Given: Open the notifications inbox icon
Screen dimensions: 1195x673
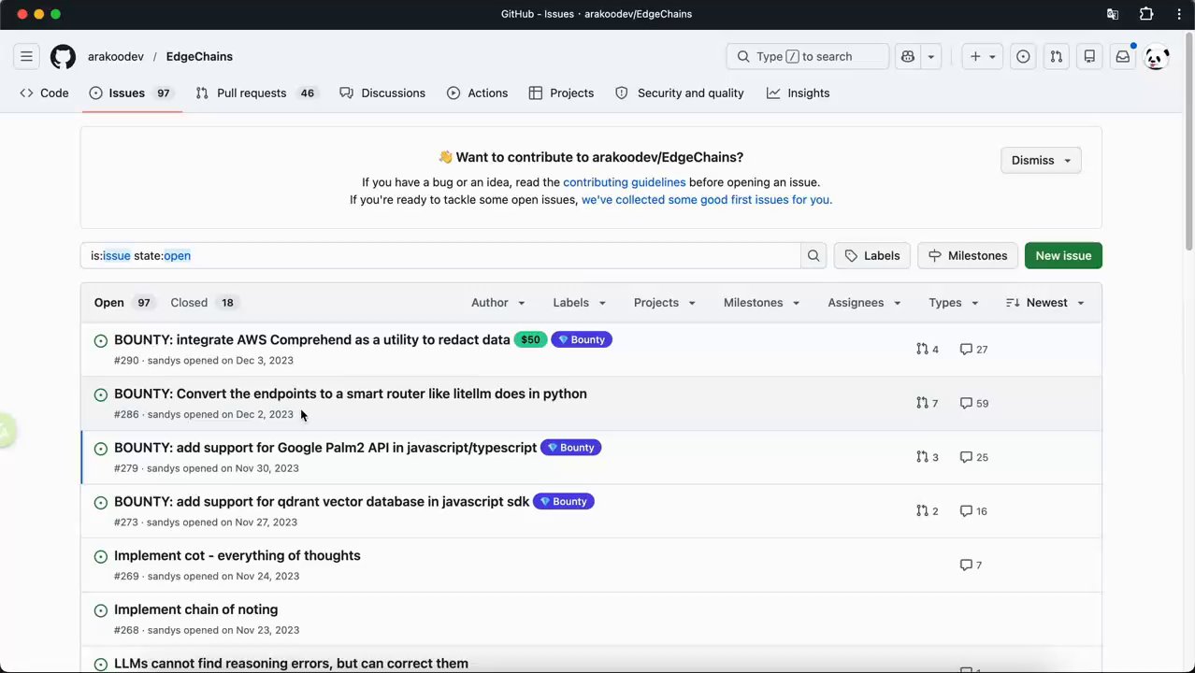Looking at the screenshot, I should [1122, 56].
